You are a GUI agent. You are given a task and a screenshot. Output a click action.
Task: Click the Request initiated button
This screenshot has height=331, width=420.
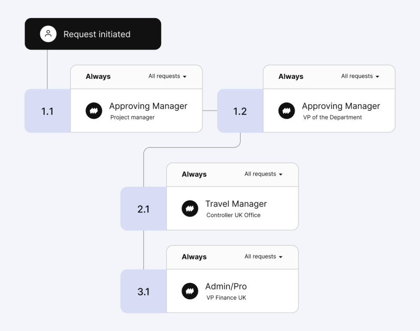tap(93, 34)
